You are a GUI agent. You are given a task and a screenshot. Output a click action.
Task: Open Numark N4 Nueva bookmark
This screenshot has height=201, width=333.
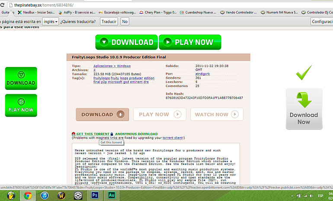coord(279,13)
